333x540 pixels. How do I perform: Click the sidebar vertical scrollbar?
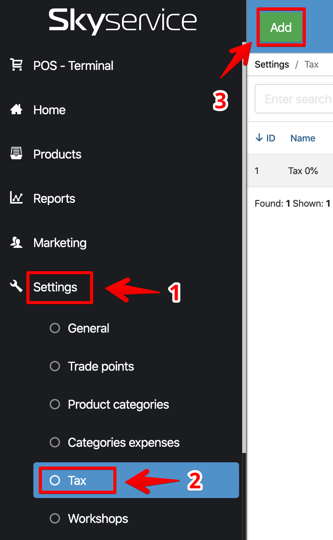point(244,233)
